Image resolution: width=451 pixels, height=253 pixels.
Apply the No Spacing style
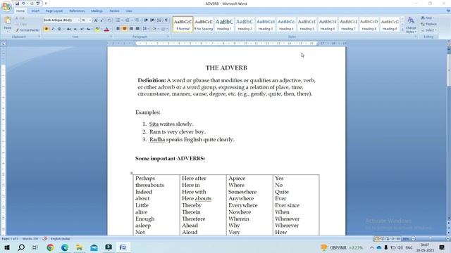pyautogui.click(x=204, y=25)
